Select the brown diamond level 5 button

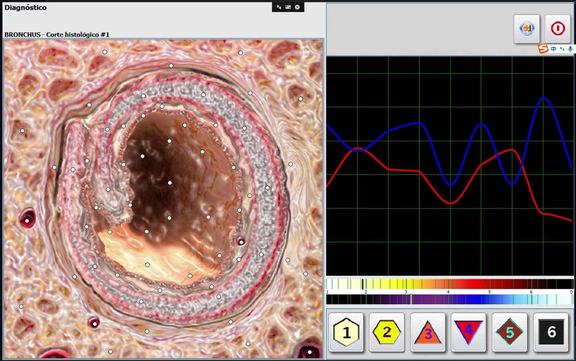tap(509, 332)
